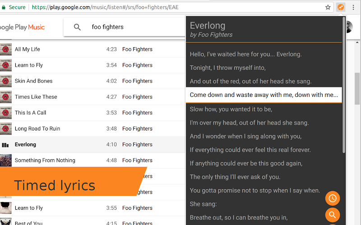Click the 4:23 duration of All My Life
Screen dimensions: 361x225
pos(111,49)
